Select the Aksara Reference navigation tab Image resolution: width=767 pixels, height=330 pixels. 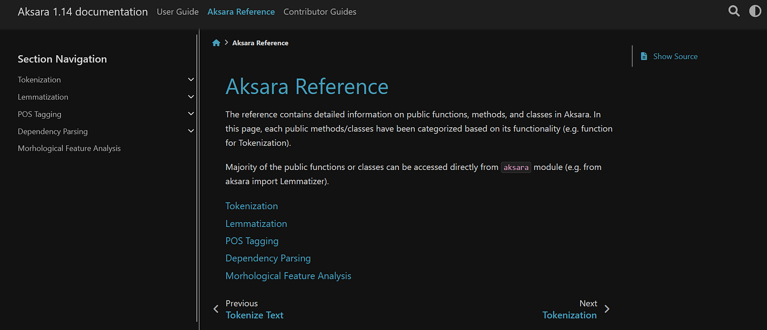241,11
